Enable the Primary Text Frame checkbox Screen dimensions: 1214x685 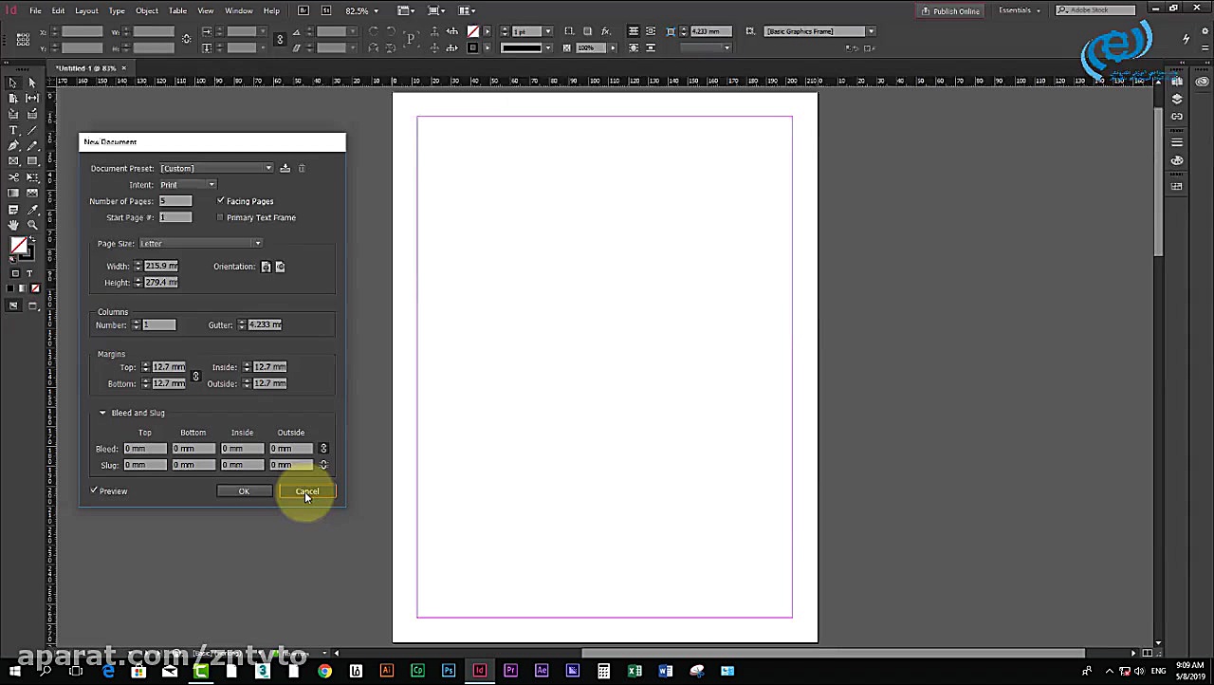pos(221,218)
